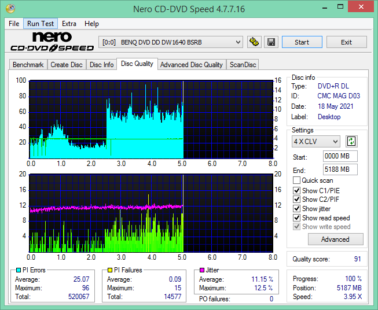The width and height of the screenshot is (378, 310).
Task: Click the Start position 0000 MB field
Action: [340, 156]
